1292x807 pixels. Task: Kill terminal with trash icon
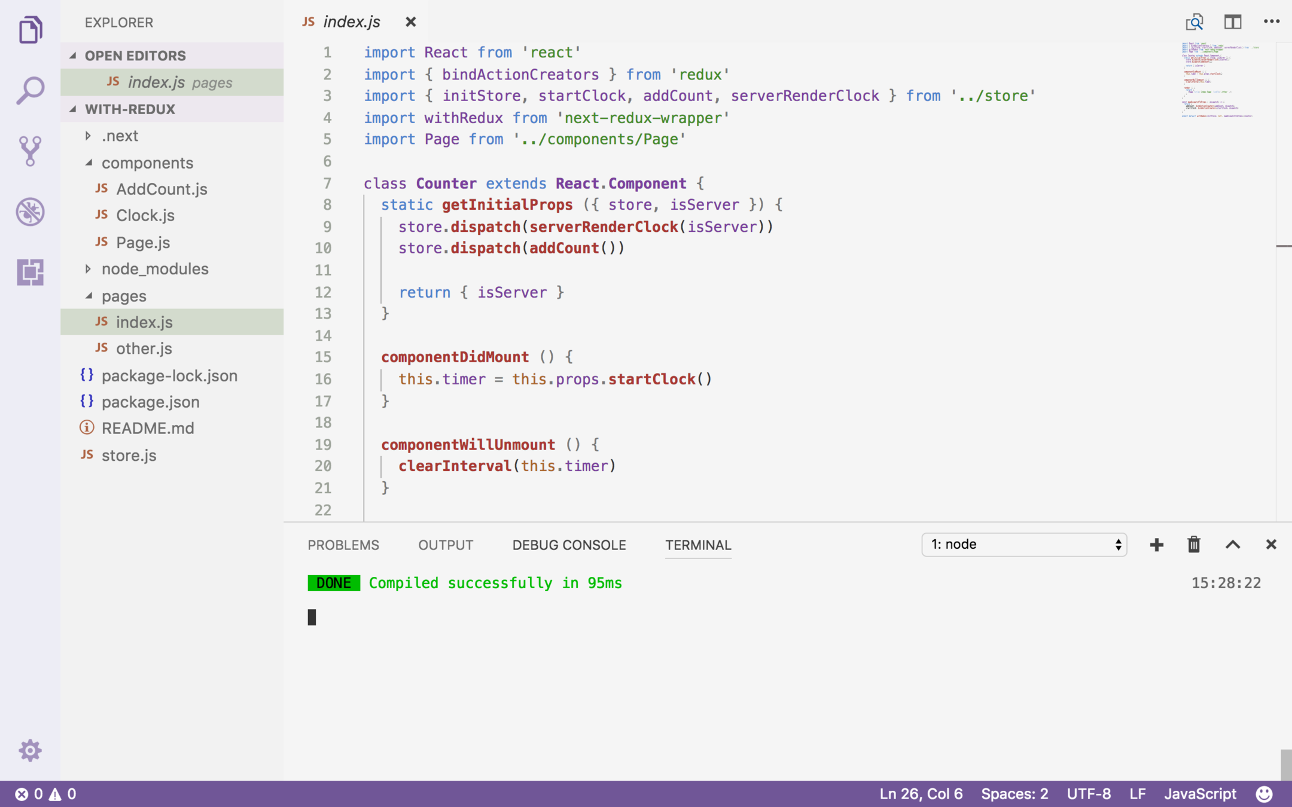1194,545
